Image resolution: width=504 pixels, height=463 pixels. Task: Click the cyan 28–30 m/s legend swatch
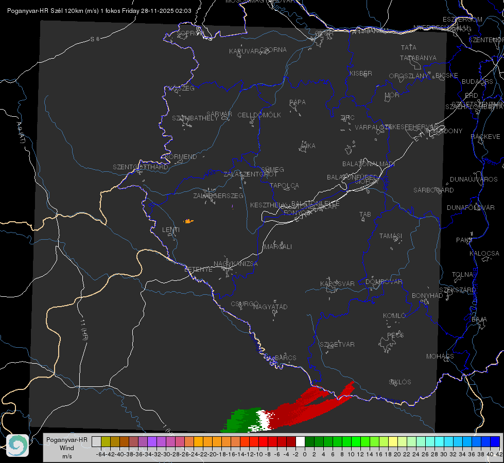point(440,441)
